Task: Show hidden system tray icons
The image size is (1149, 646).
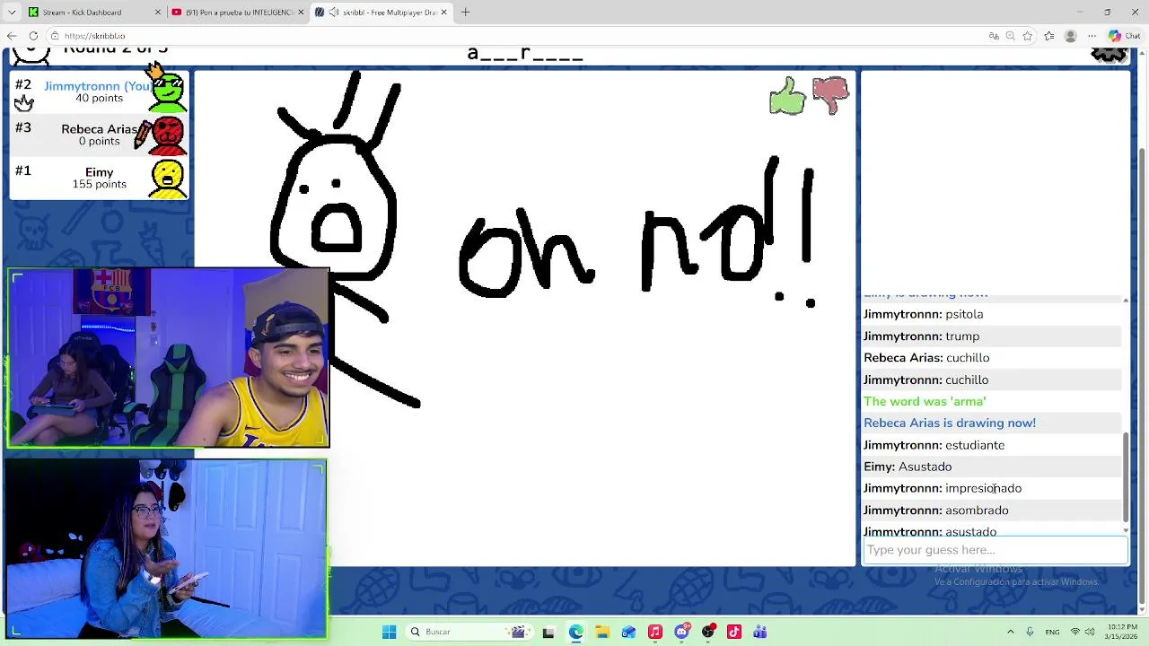Action: pyautogui.click(x=1010, y=632)
